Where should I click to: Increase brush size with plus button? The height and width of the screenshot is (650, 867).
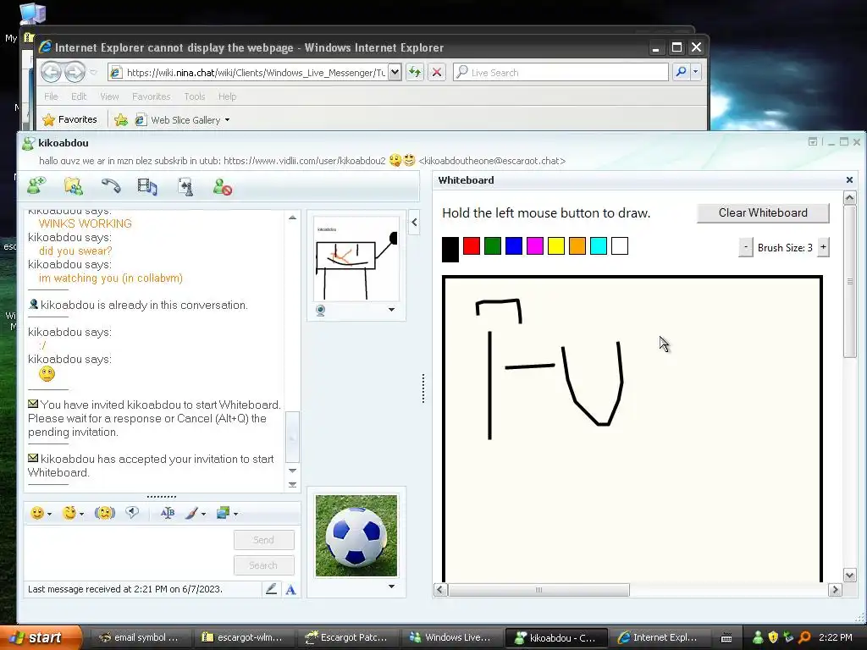pos(823,247)
